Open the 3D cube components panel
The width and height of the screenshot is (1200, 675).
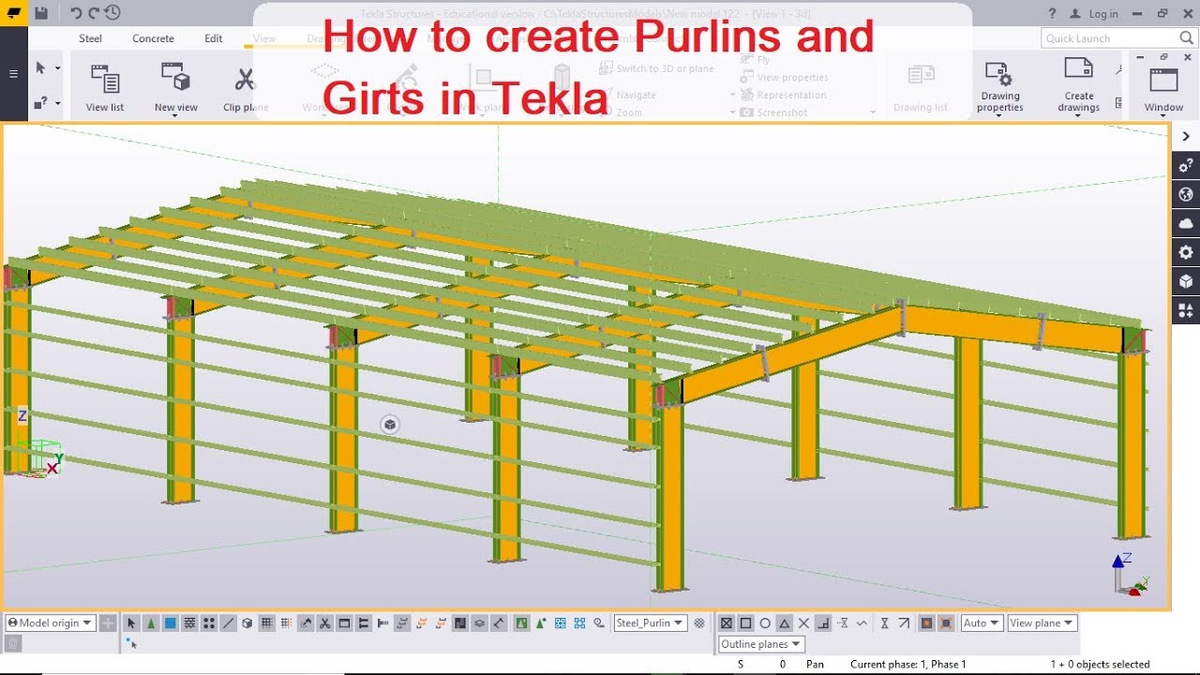1186,281
